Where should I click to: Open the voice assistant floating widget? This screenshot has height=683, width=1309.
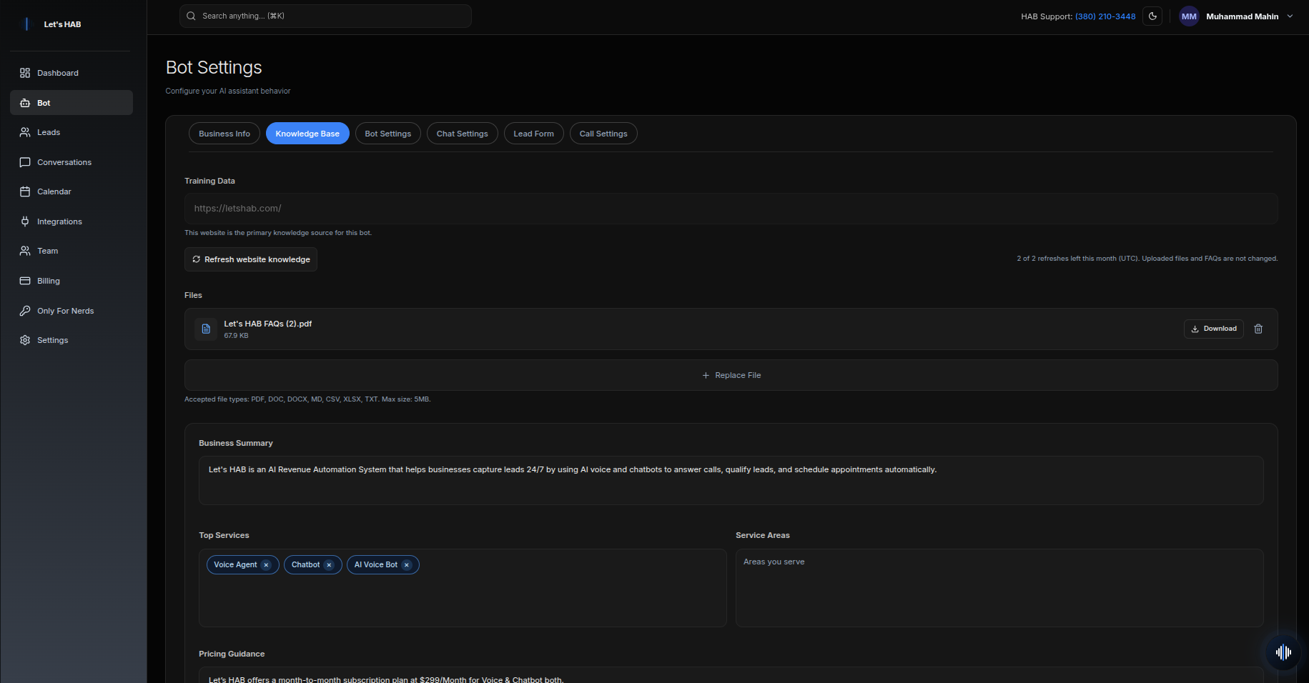[x=1283, y=652]
